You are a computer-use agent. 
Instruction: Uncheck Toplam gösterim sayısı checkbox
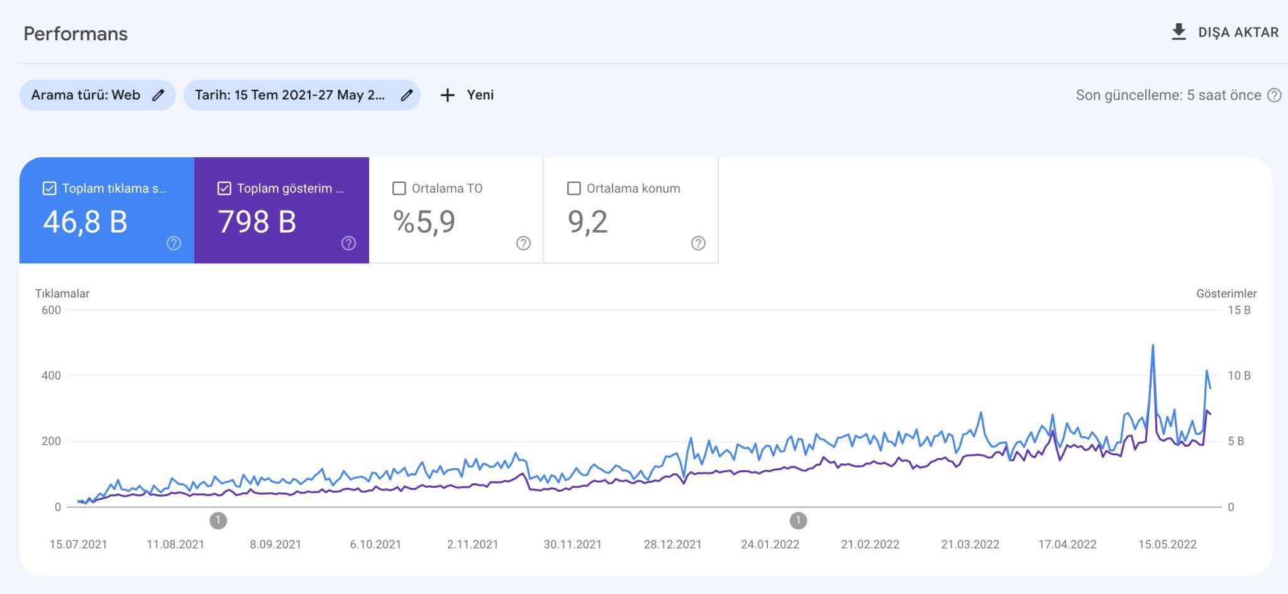click(225, 188)
